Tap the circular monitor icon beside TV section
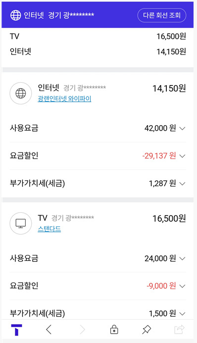 point(21,223)
